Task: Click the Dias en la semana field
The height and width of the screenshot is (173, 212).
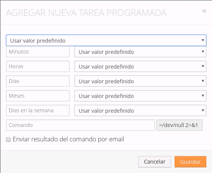Action: tap(38, 110)
